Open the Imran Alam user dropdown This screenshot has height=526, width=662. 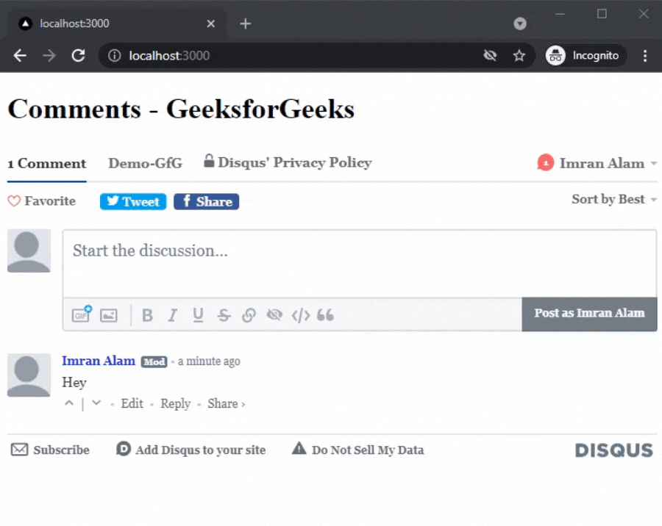[x=608, y=163]
